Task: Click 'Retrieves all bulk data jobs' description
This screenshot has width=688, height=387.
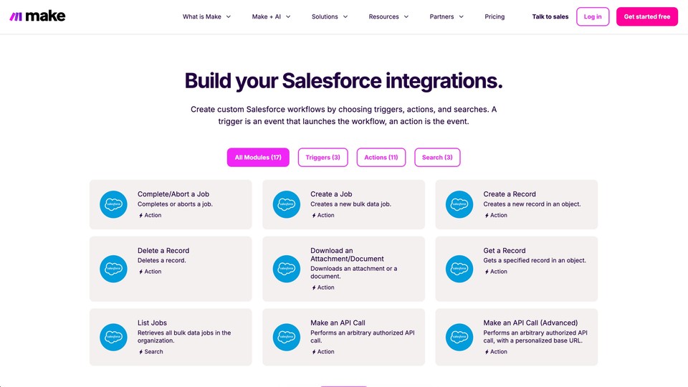Action: tap(184, 337)
